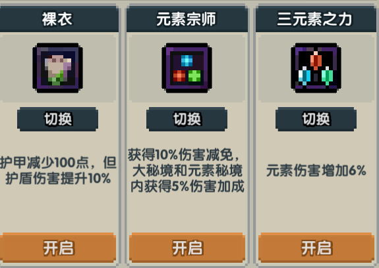Click 切换 for 三元素之力

(316, 119)
